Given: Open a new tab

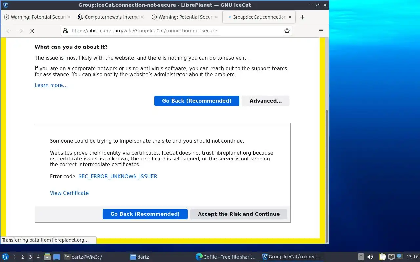Looking at the screenshot, I should coord(303,17).
